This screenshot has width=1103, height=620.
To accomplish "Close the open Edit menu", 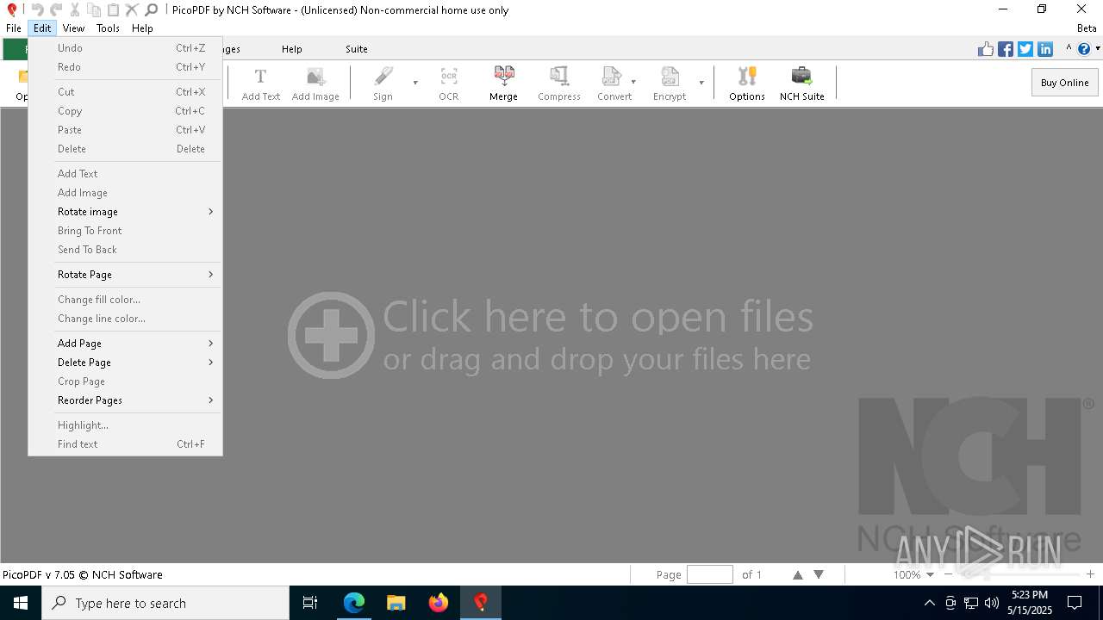I will [x=42, y=28].
